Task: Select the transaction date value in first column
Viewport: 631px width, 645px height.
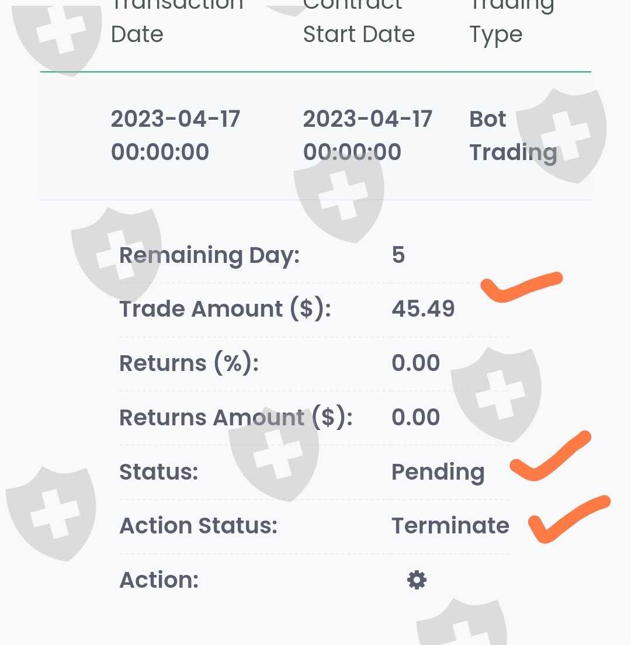Action: click(x=175, y=136)
